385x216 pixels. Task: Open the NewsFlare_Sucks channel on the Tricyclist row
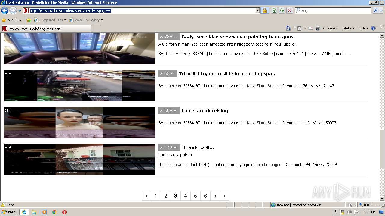(x=263, y=86)
